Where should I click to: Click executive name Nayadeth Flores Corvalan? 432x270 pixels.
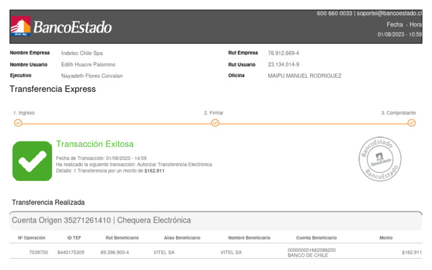click(x=92, y=76)
